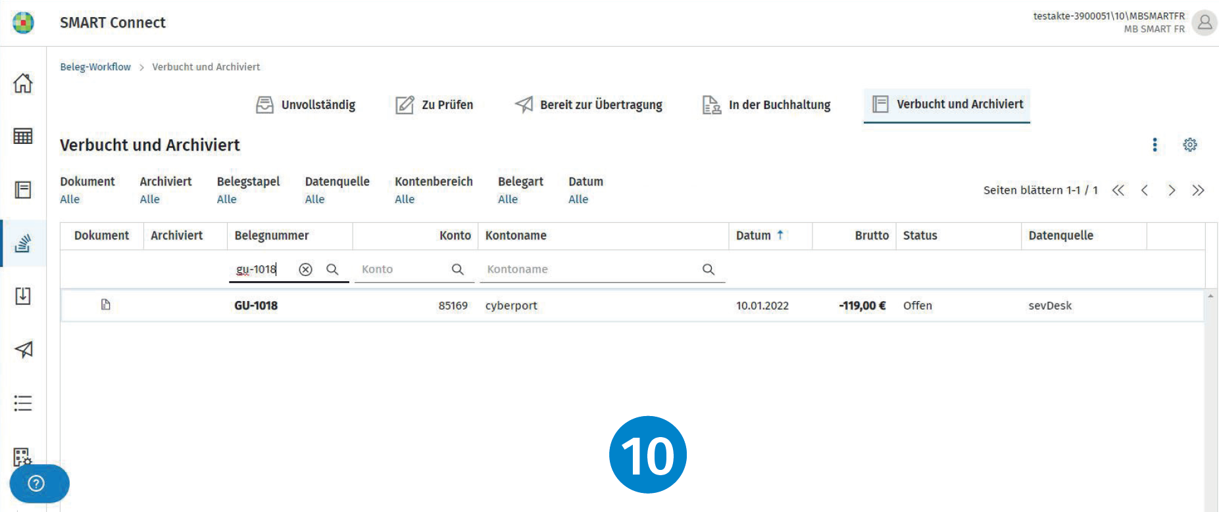Switch to the Unvollständig tab
Viewport: 1219px width, 512px height.
pyautogui.click(x=305, y=105)
